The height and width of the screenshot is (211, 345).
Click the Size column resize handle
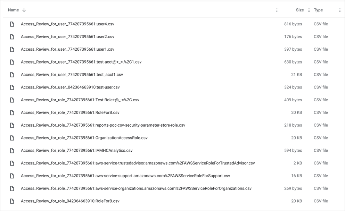(x=309, y=10)
